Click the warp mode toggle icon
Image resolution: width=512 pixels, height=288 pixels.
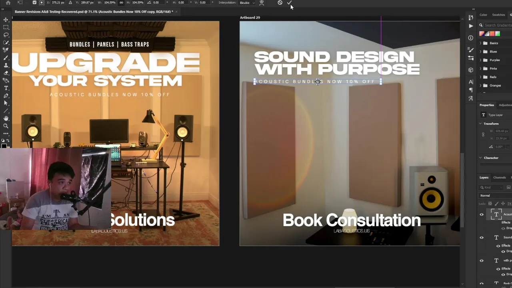click(262, 2)
